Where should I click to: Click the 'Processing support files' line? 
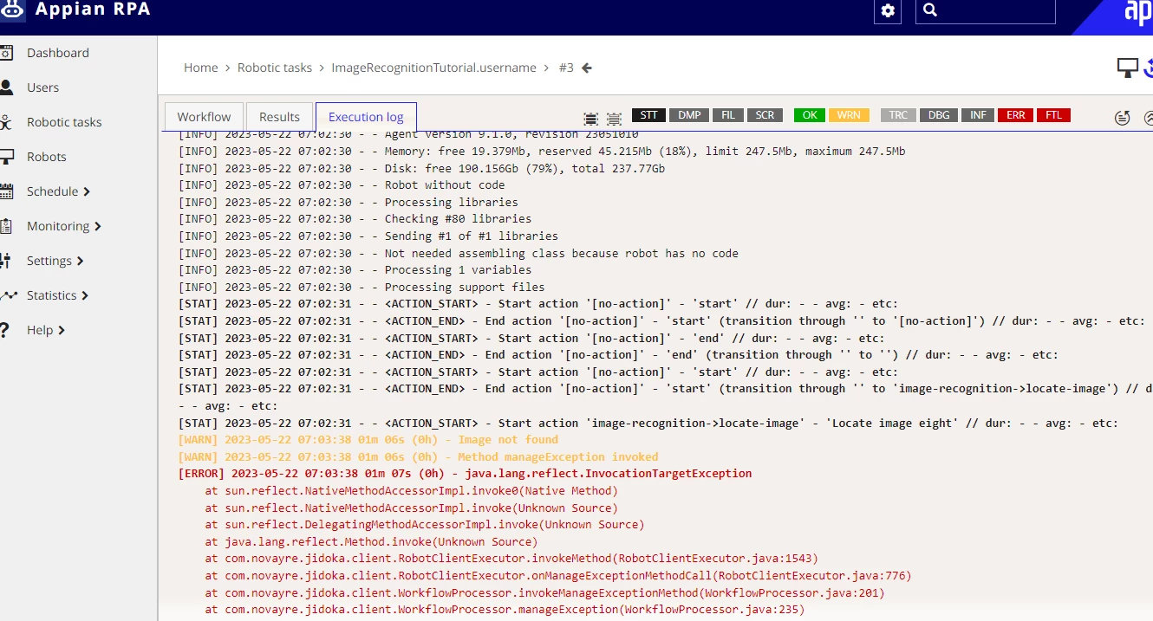pos(362,288)
